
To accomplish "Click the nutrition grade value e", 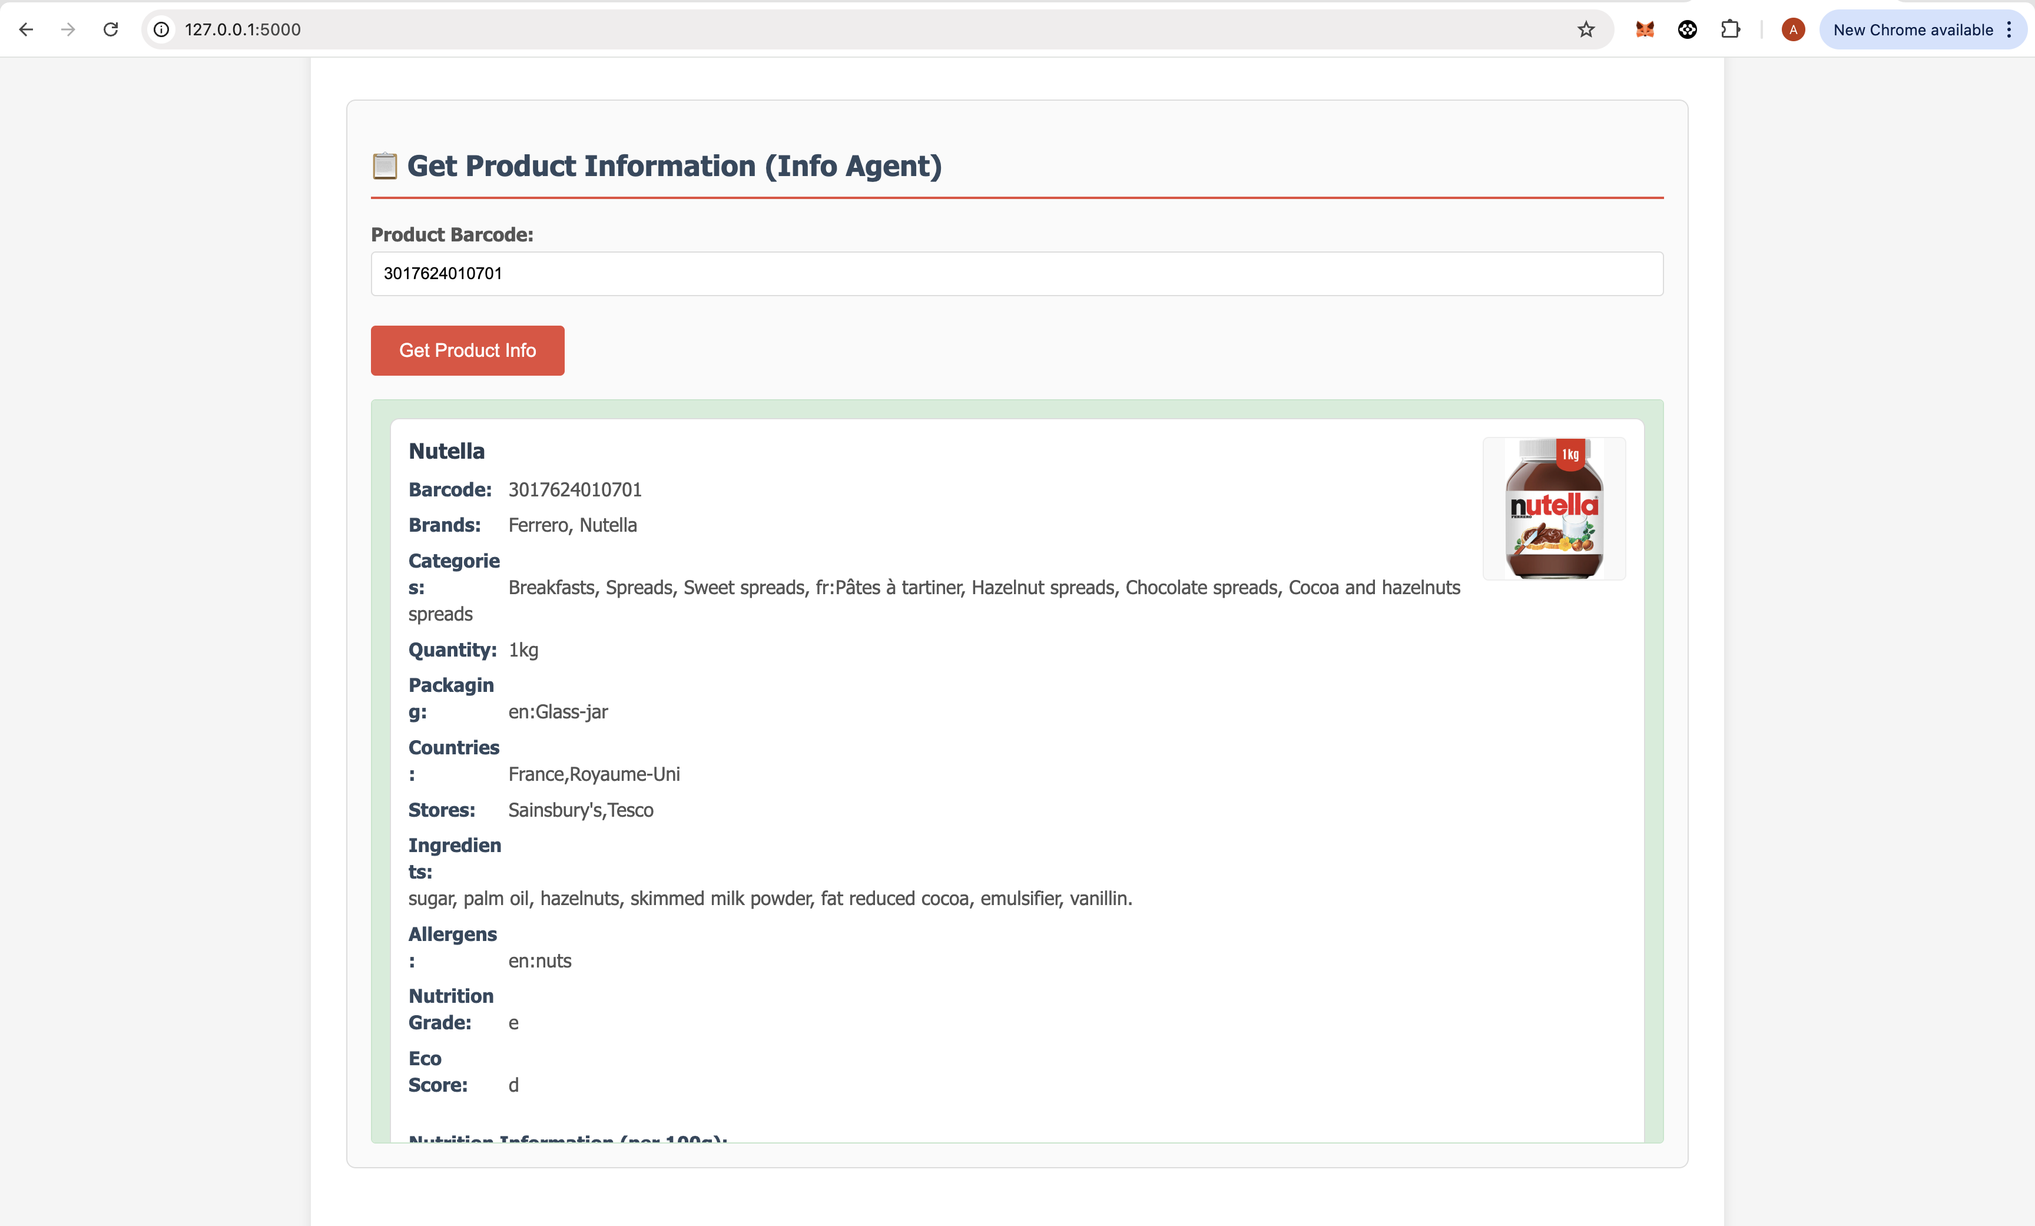I will coord(513,1023).
